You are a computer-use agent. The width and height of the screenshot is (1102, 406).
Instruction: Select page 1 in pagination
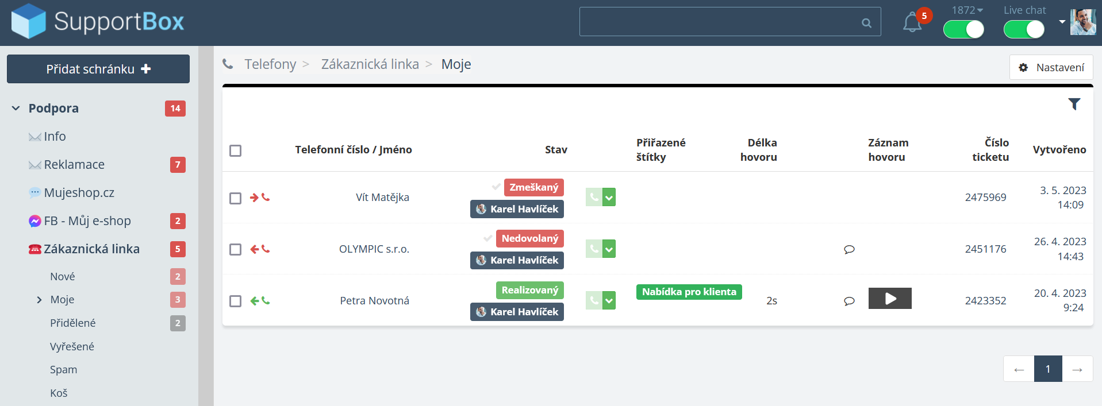click(x=1048, y=369)
